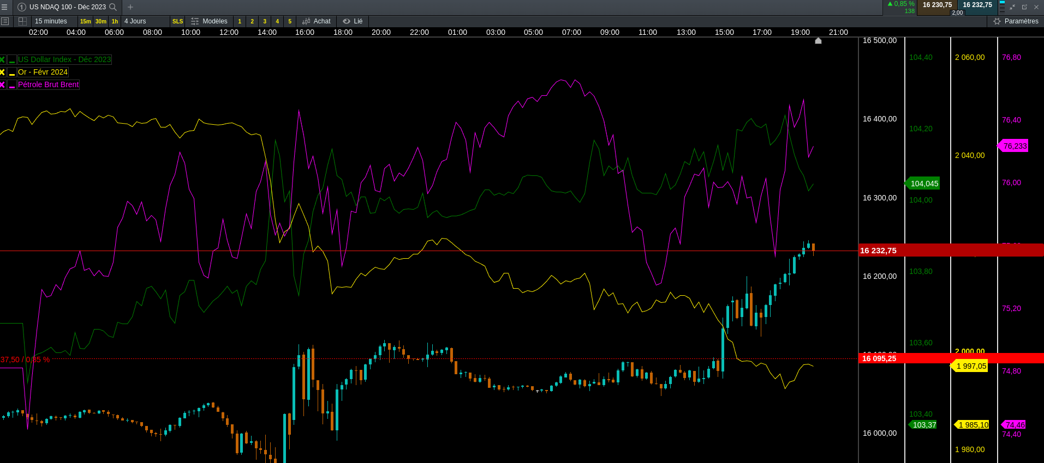Click the yellow 1 985,10 value tag

tap(972, 425)
